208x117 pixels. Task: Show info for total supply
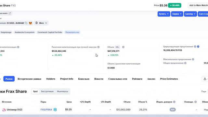click(185, 63)
